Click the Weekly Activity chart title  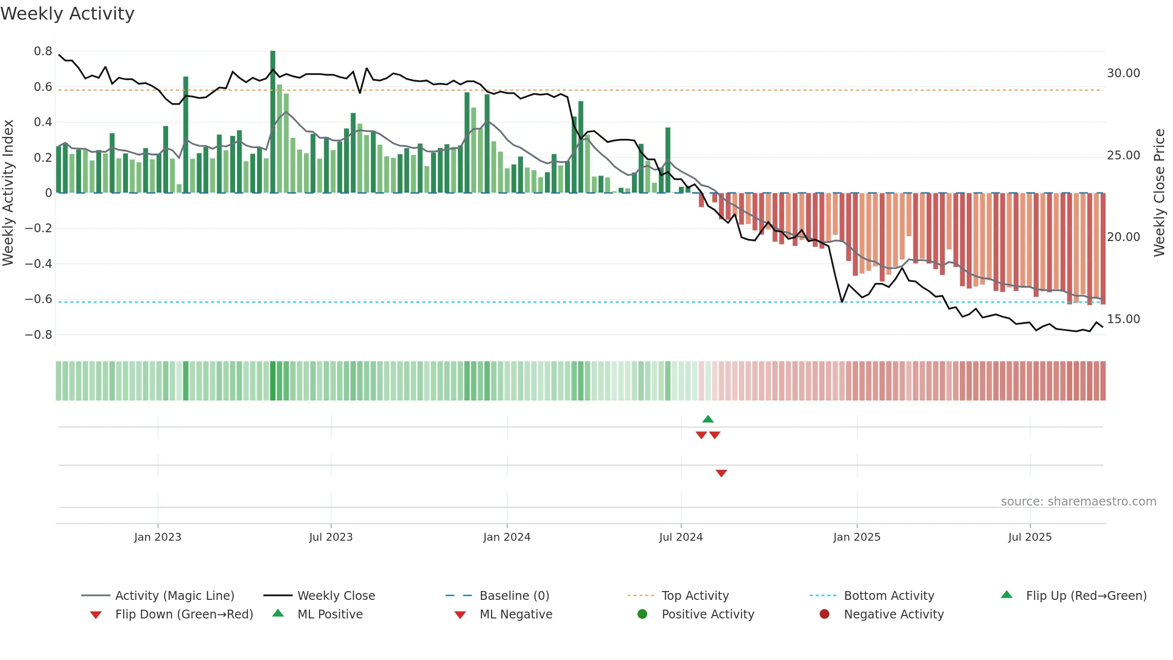pos(67,14)
